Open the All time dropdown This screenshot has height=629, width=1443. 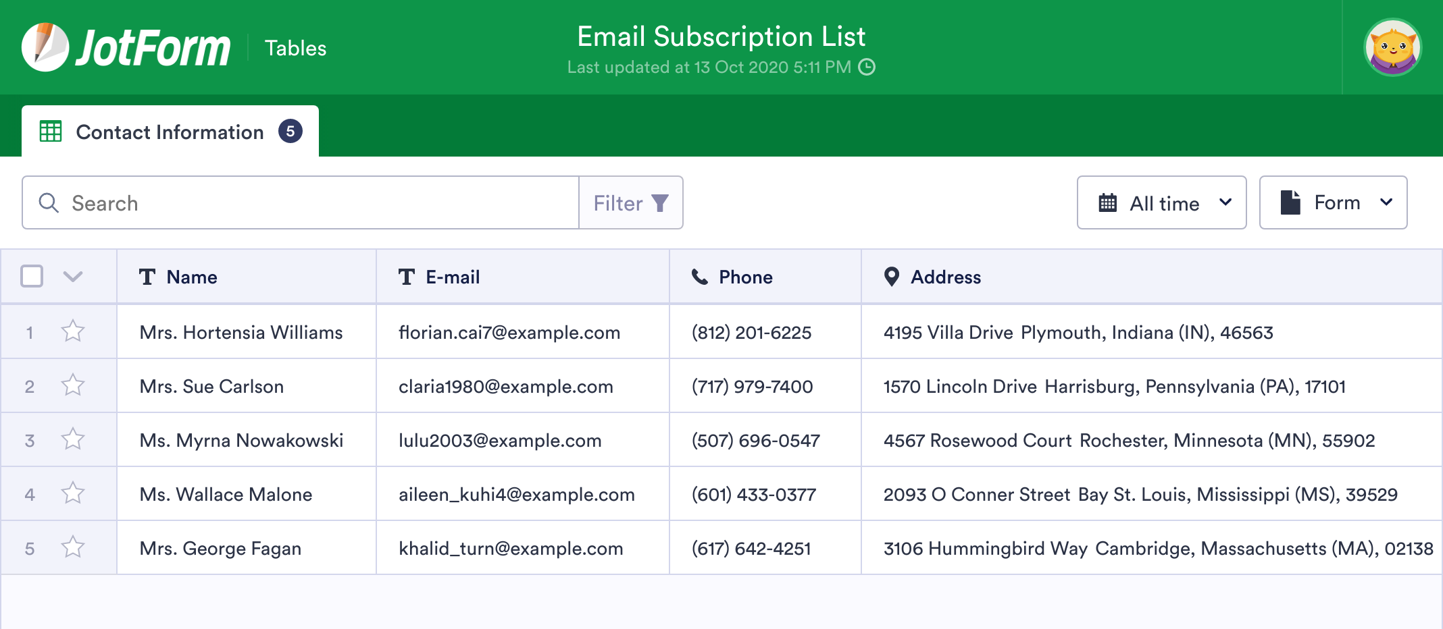[1161, 202]
